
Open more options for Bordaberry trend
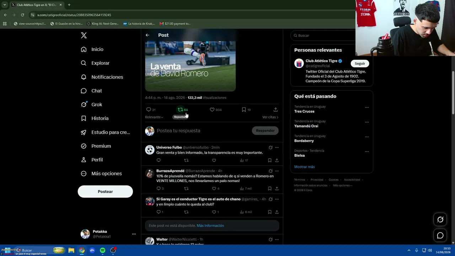point(367,137)
